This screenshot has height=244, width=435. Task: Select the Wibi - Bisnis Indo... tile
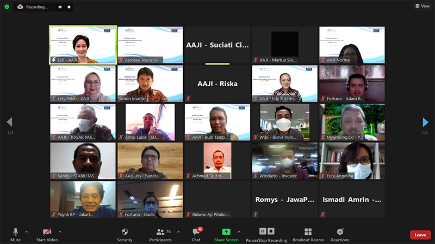click(284, 123)
